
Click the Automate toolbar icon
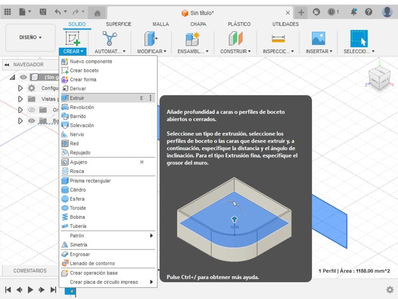coord(110,38)
